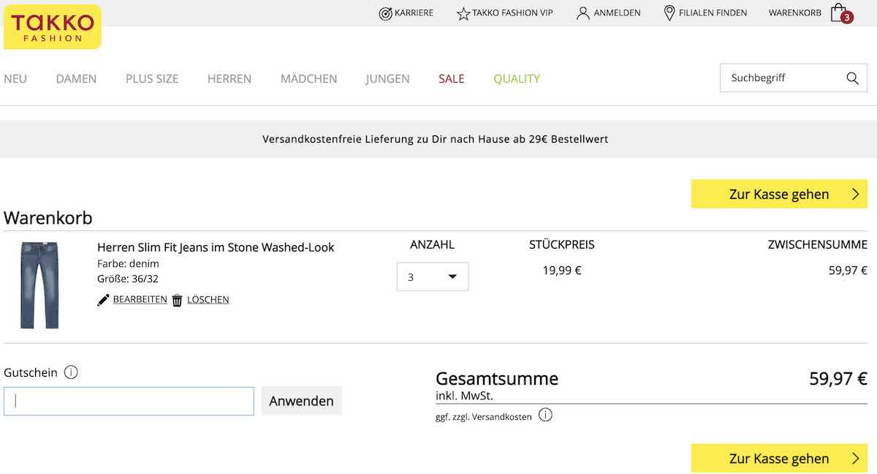Click the Löschen trash icon
Screen dimensions: 877x474
click(x=176, y=299)
